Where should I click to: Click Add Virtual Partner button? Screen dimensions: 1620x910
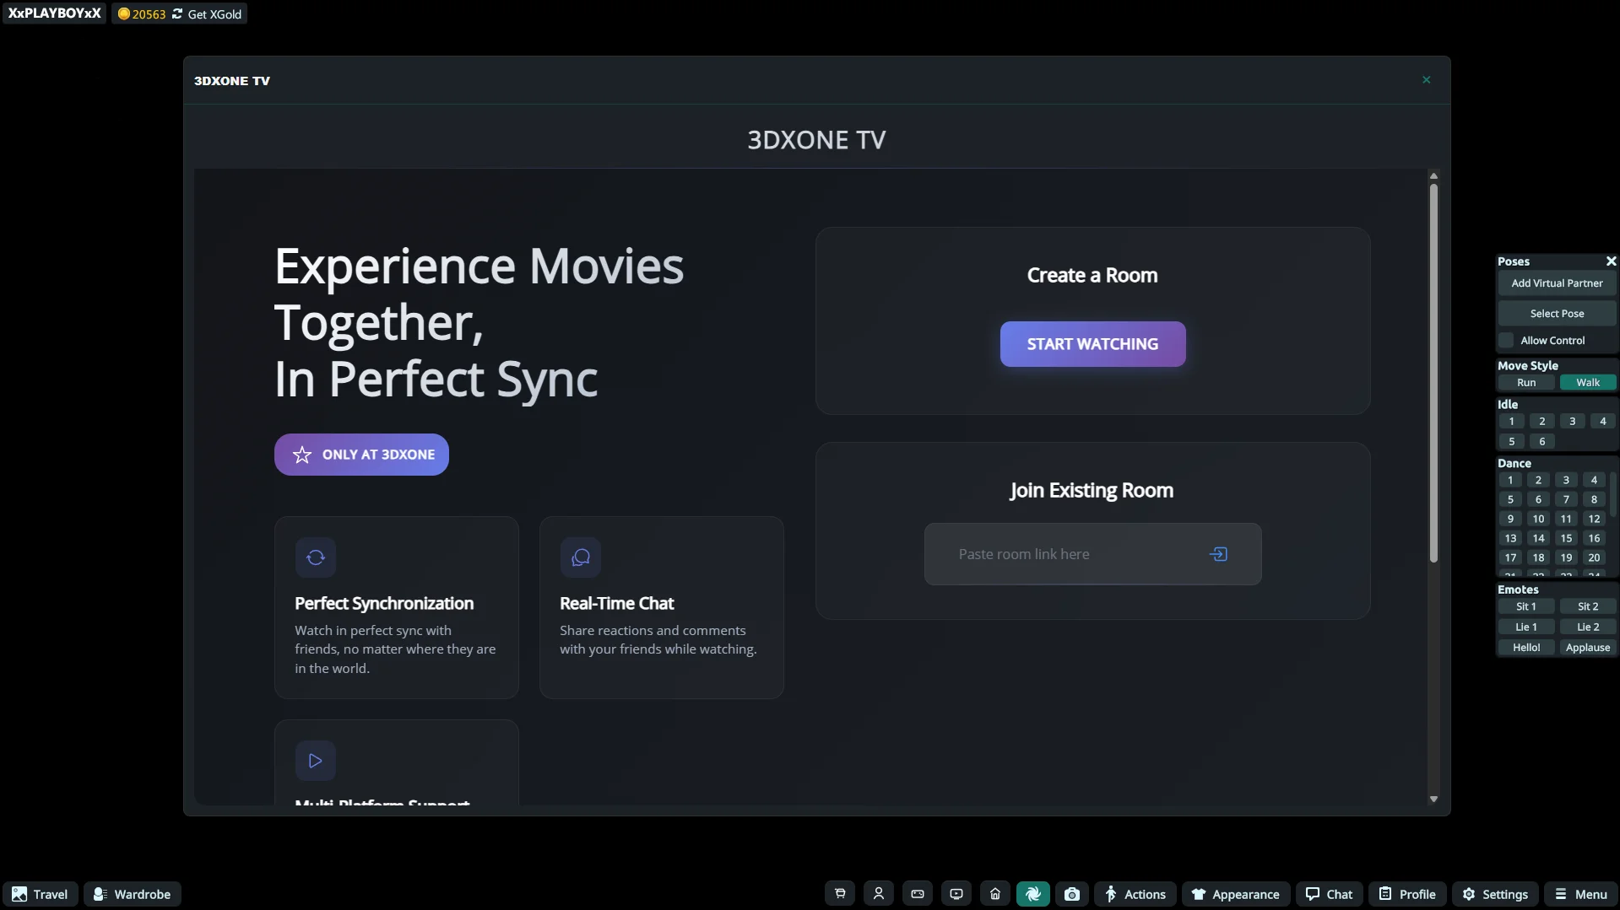tap(1557, 283)
